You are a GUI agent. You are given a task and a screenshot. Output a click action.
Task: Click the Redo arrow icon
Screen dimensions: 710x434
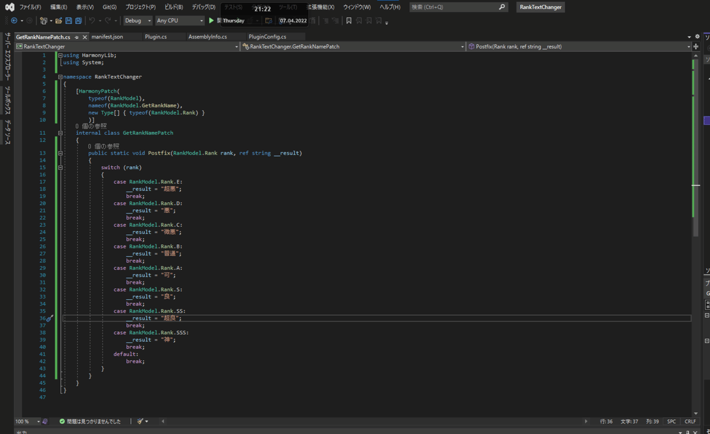tap(107, 21)
